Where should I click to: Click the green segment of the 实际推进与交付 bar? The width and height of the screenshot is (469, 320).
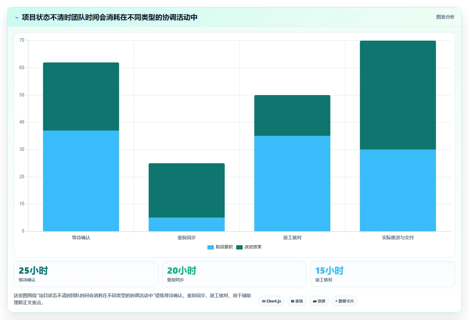point(398,95)
